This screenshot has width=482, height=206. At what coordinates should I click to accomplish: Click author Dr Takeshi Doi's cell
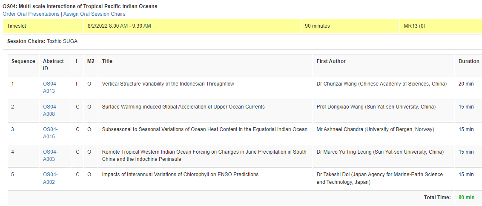(379, 178)
